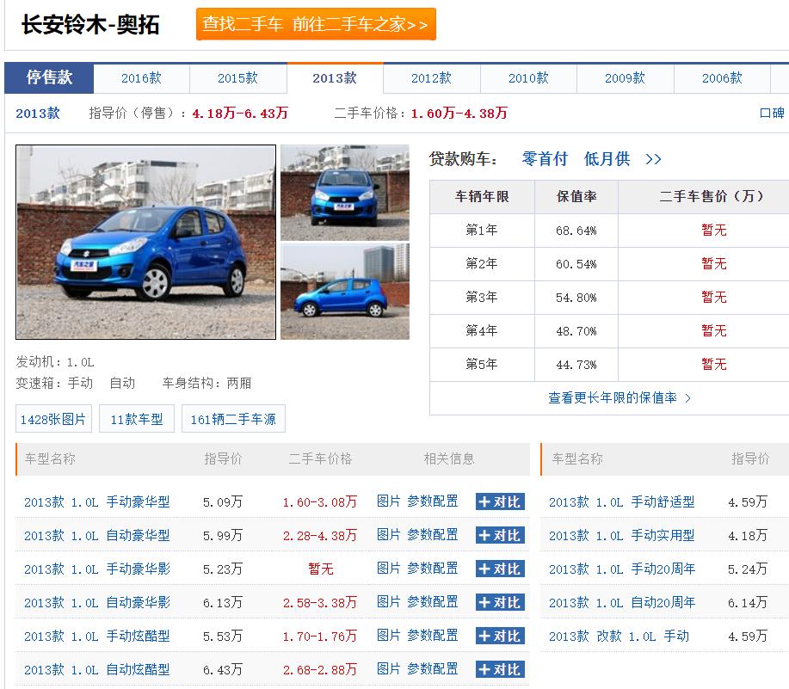Click the +对比 icon for 自动豪华影
The image size is (789, 689).
click(499, 601)
